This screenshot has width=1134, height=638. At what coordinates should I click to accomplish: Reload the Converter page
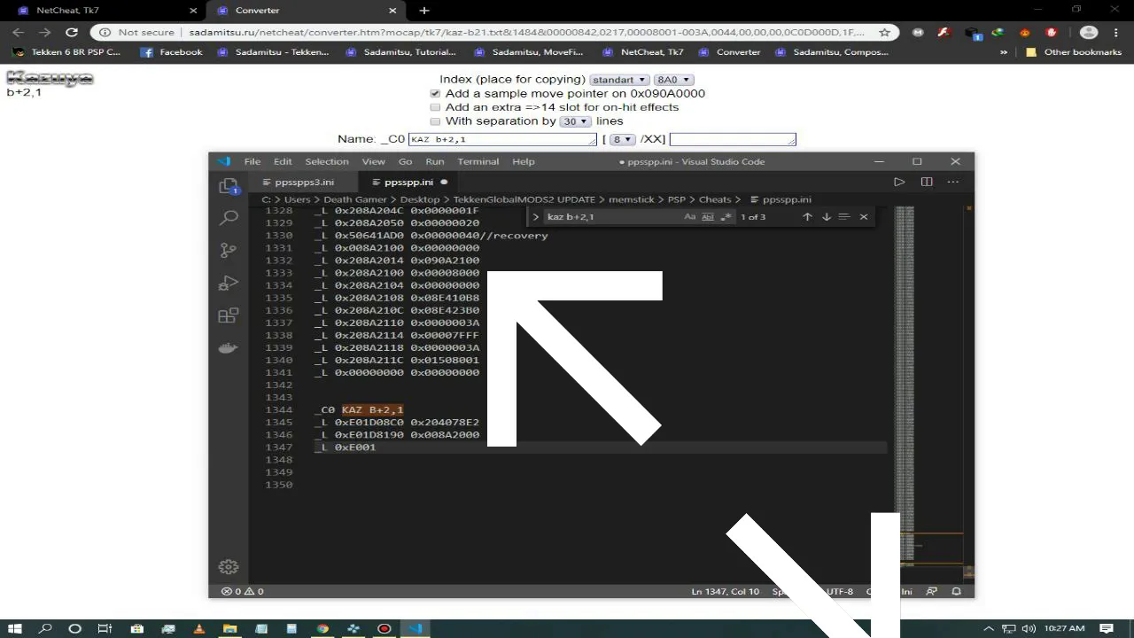click(72, 32)
